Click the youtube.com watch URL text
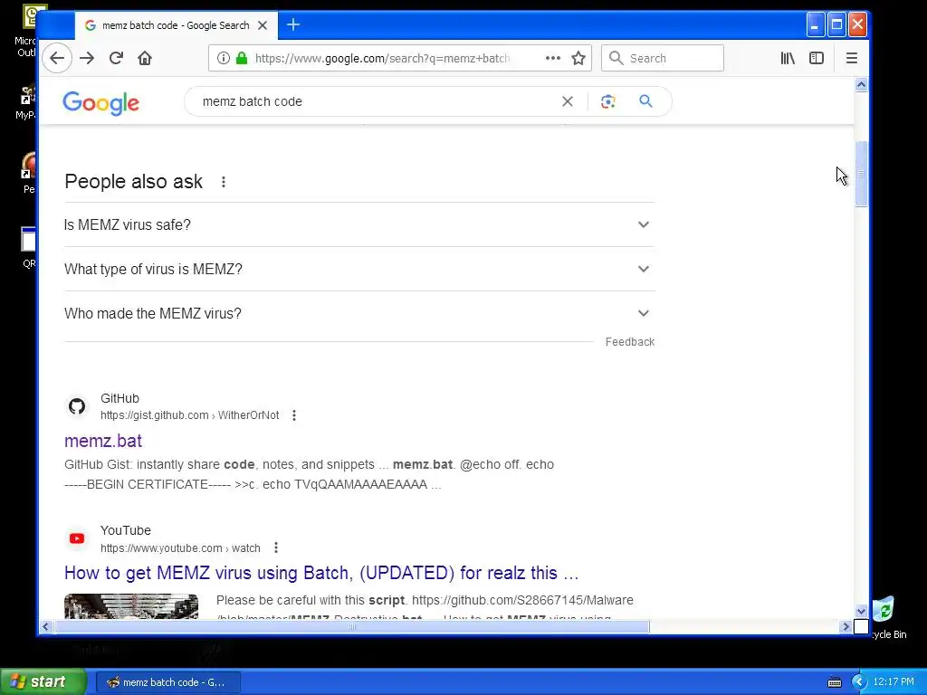 tap(180, 547)
